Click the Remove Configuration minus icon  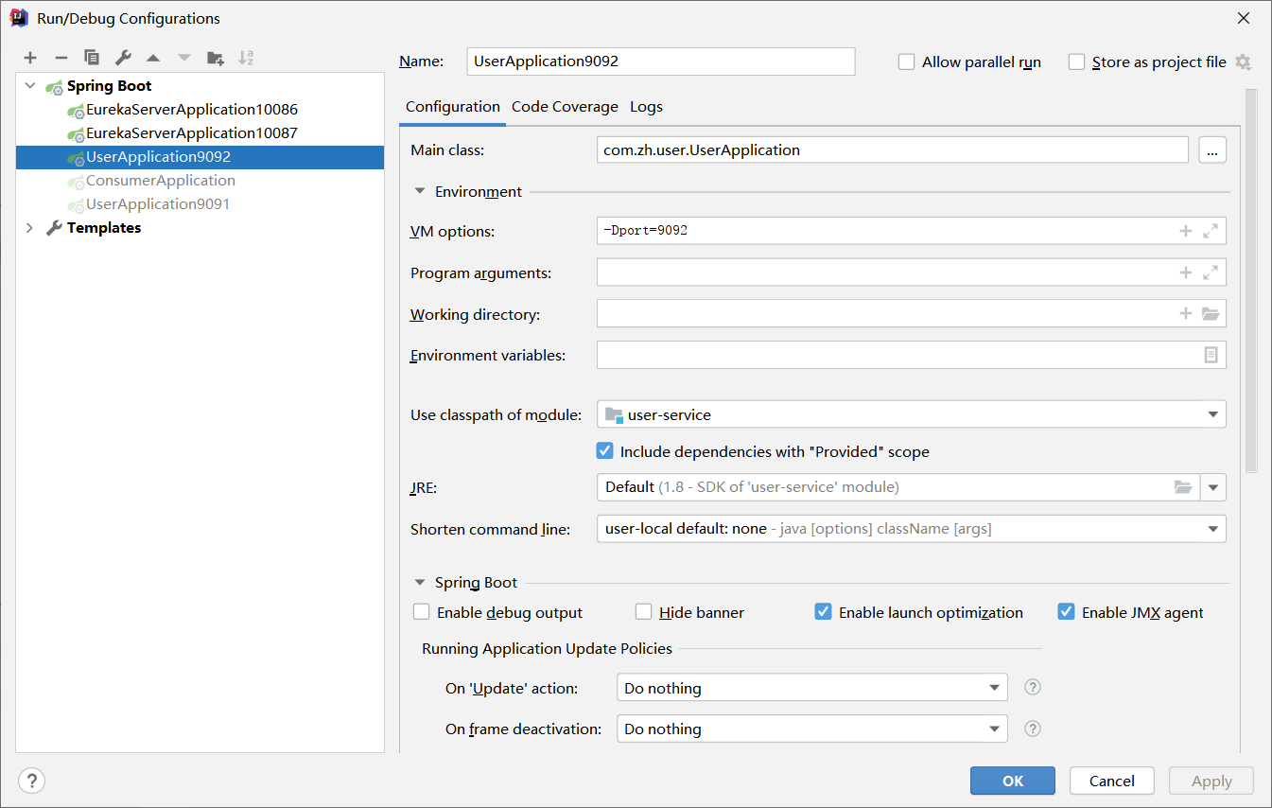coord(61,58)
